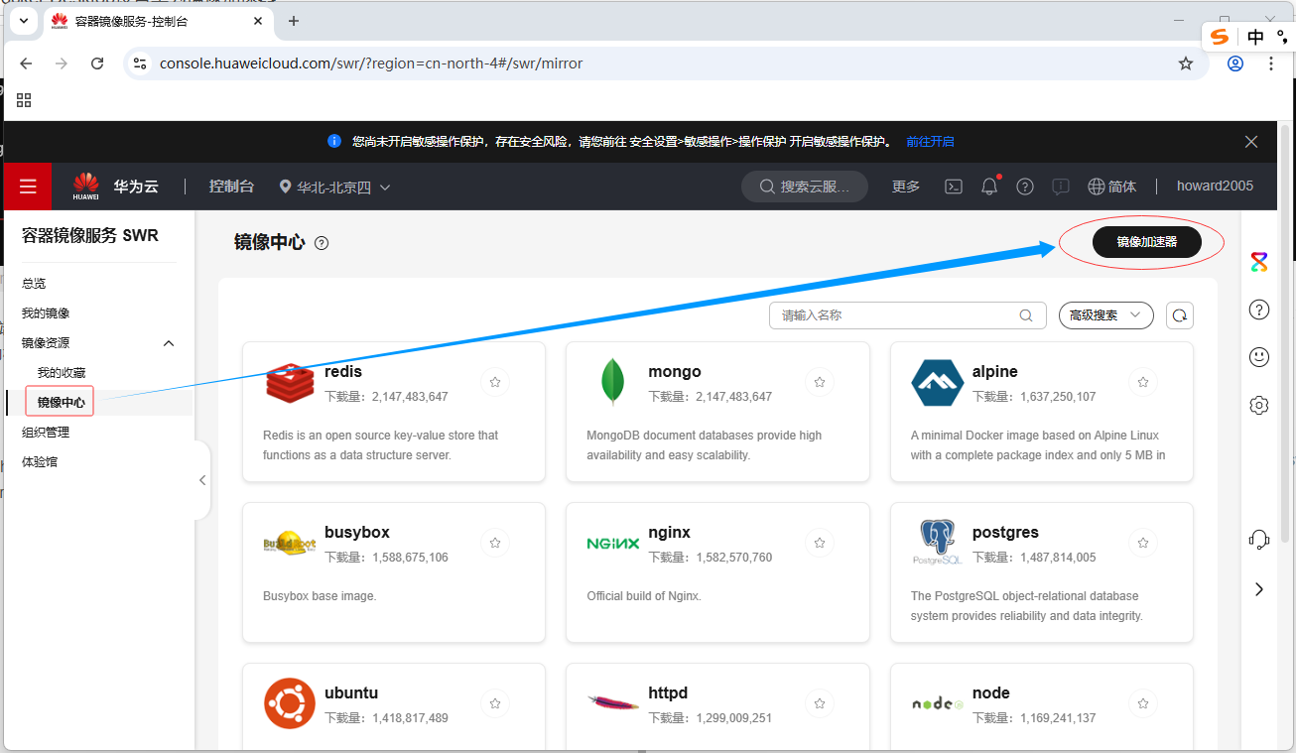This screenshot has height=753, width=1296.
Task: Bookmark this page with the star
Action: tap(1186, 63)
